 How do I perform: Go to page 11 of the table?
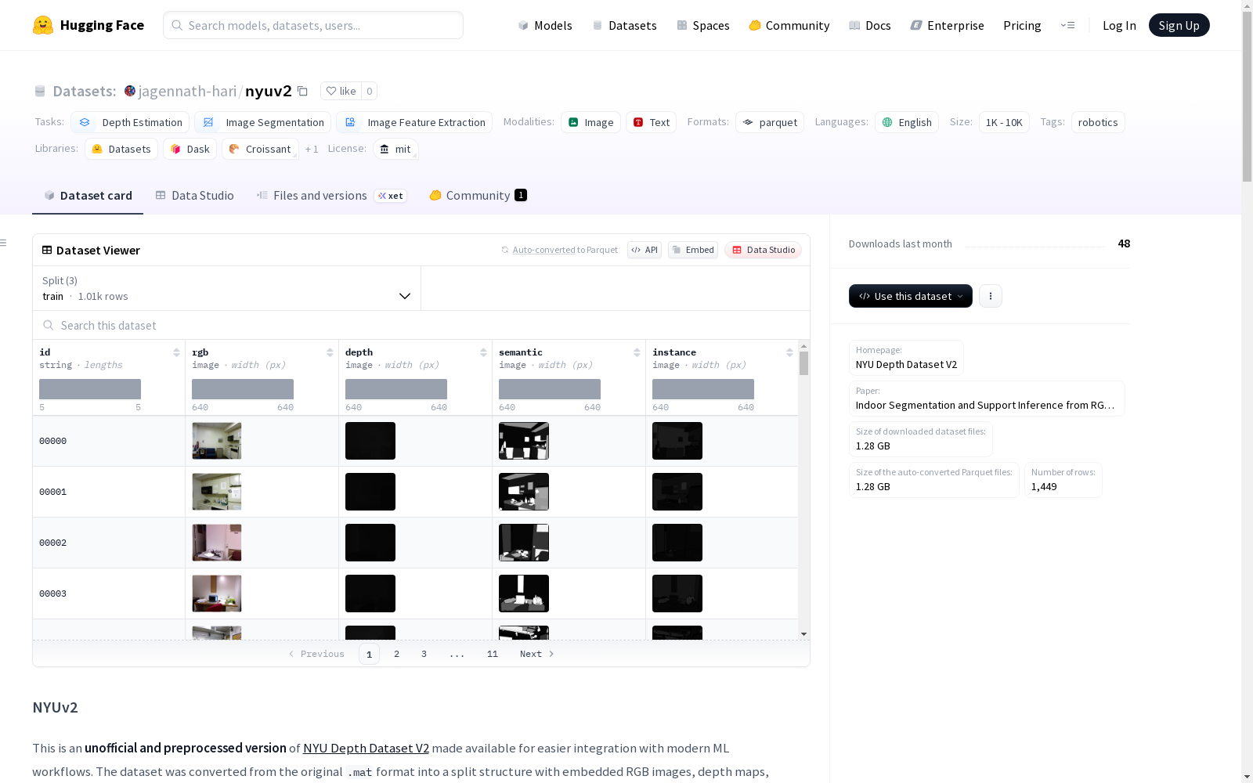point(493,654)
